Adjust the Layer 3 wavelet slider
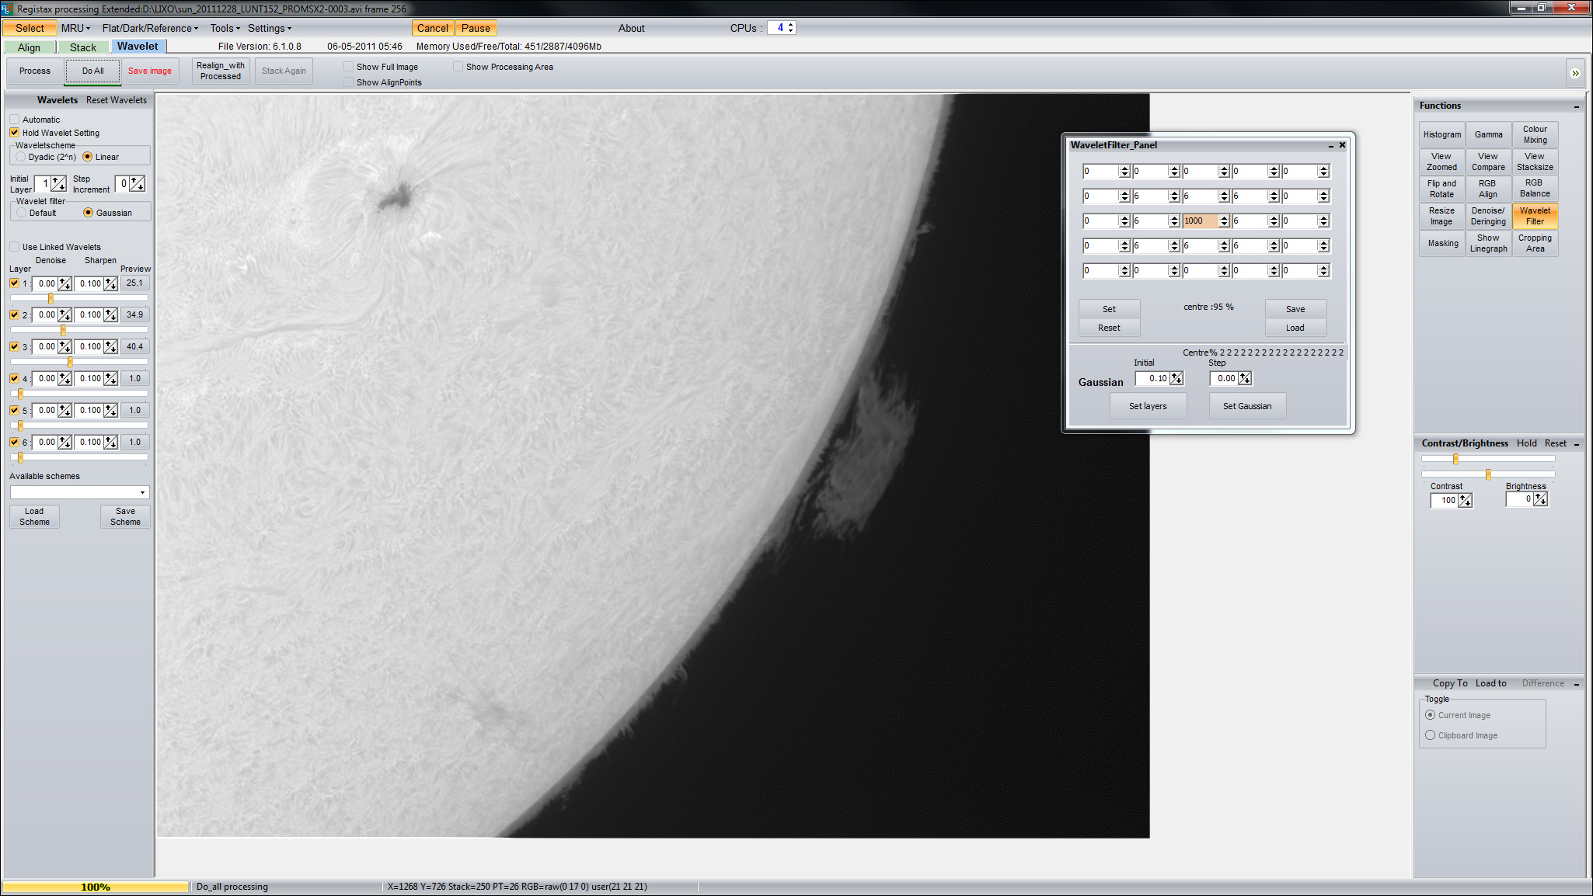1593x896 pixels. pos(71,362)
